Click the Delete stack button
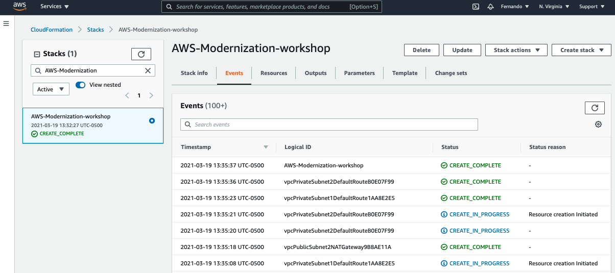The width and height of the screenshot is (615, 273). (x=422, y=50)
